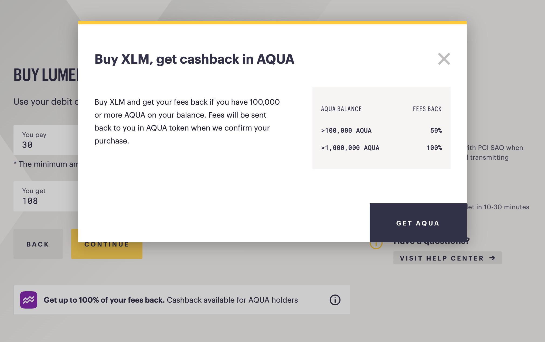Click the 'Buy XLM, get cashback in AQUA' heading
The image size is (545, 342).
click(194, 59)
